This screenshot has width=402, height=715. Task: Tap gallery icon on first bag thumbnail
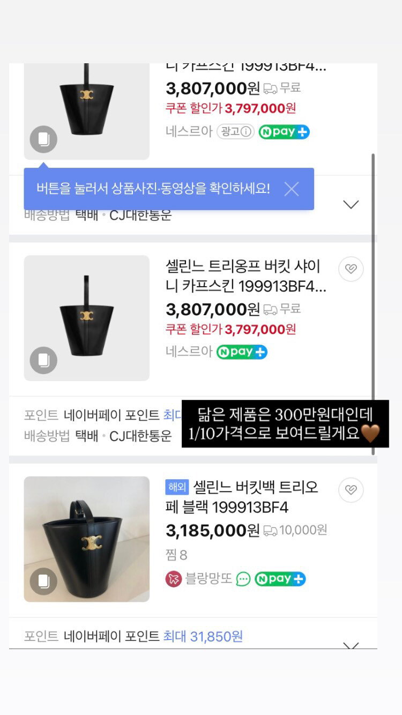(43, 139)
